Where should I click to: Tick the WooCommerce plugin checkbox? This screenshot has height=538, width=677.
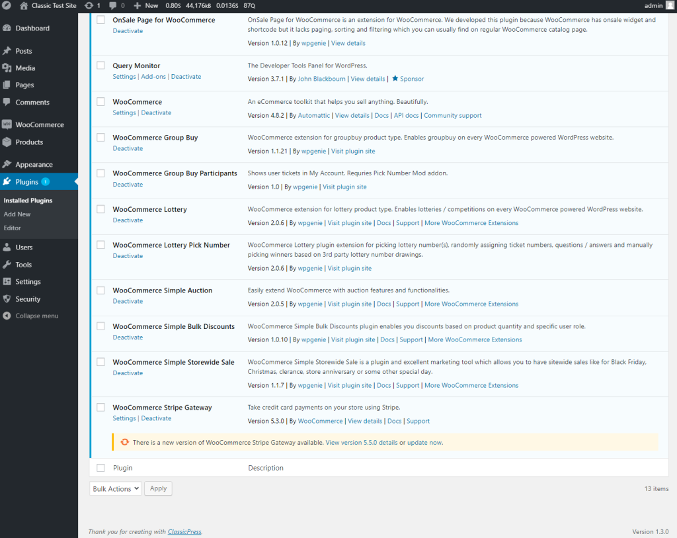100,101
